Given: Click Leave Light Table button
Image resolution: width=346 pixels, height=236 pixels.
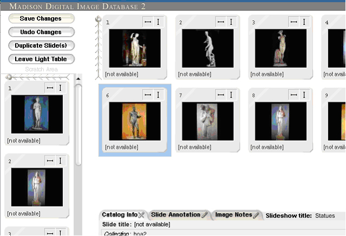Looking at the screenshot, I should pyautogui.click(x=42, y=59).
